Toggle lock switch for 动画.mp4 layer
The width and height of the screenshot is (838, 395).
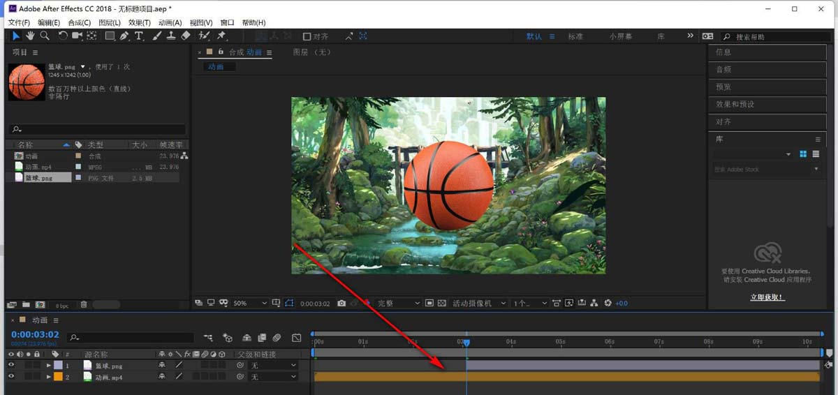37,377
